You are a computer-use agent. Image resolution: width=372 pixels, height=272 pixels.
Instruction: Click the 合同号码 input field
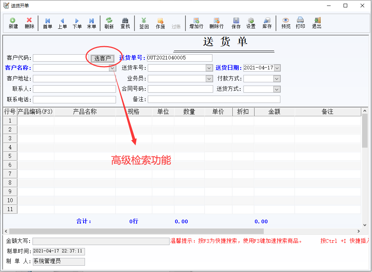click(180, 89)
